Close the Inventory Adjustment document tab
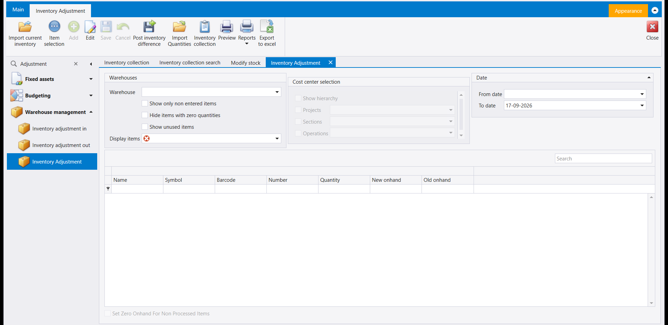This screenshot has width=668, height=325. click(330, 62)
